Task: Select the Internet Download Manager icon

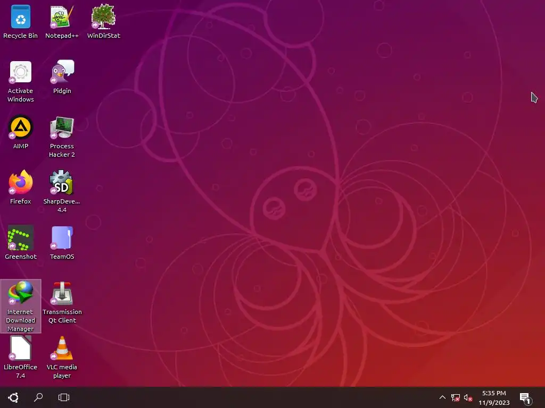Action: pyautogui.click(x=21, y=306)
